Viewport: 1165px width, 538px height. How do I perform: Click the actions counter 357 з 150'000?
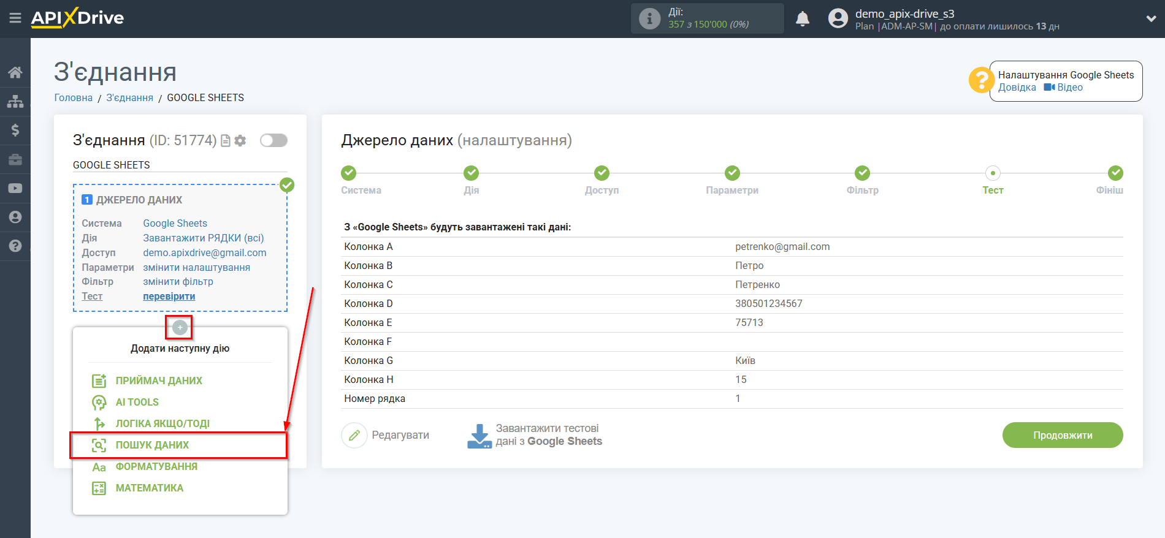pos(708,25)
